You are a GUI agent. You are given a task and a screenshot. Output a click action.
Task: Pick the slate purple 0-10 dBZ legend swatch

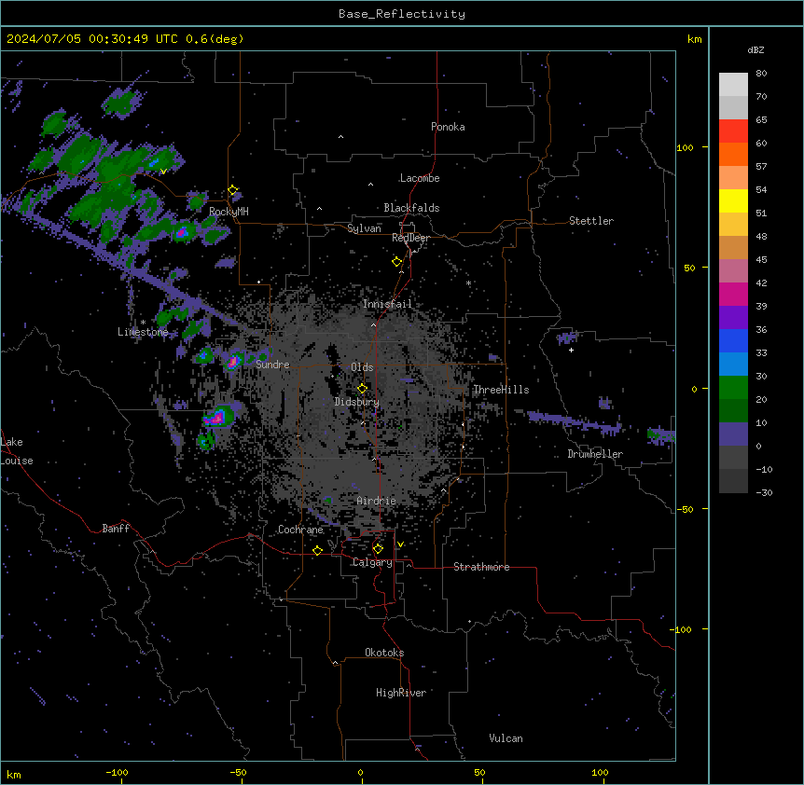(733, 434)
